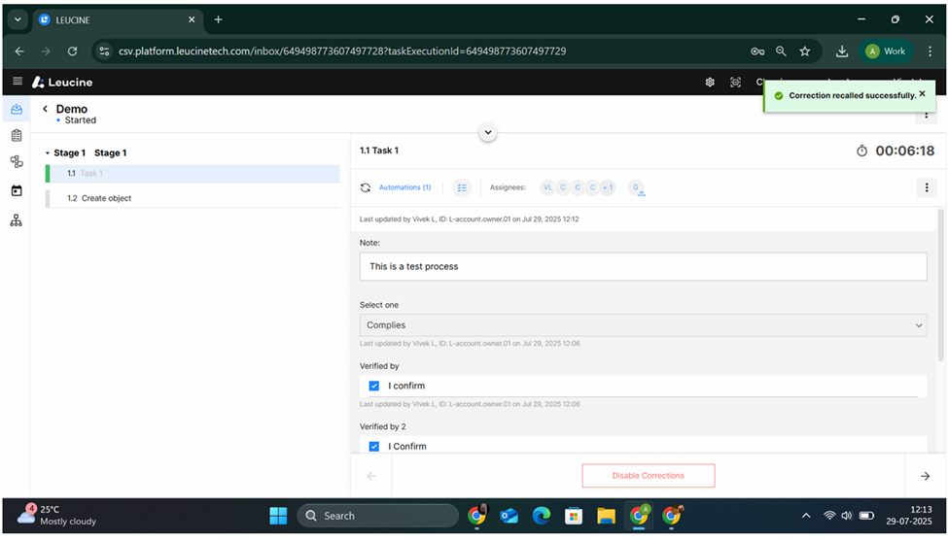Open the calendar icon in left sidebar
The width and height of the screenshot is (948, 540).
click(x=16, y=190)
